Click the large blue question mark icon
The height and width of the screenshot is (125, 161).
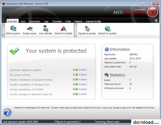pyautogui.click(x=7, y=112)
